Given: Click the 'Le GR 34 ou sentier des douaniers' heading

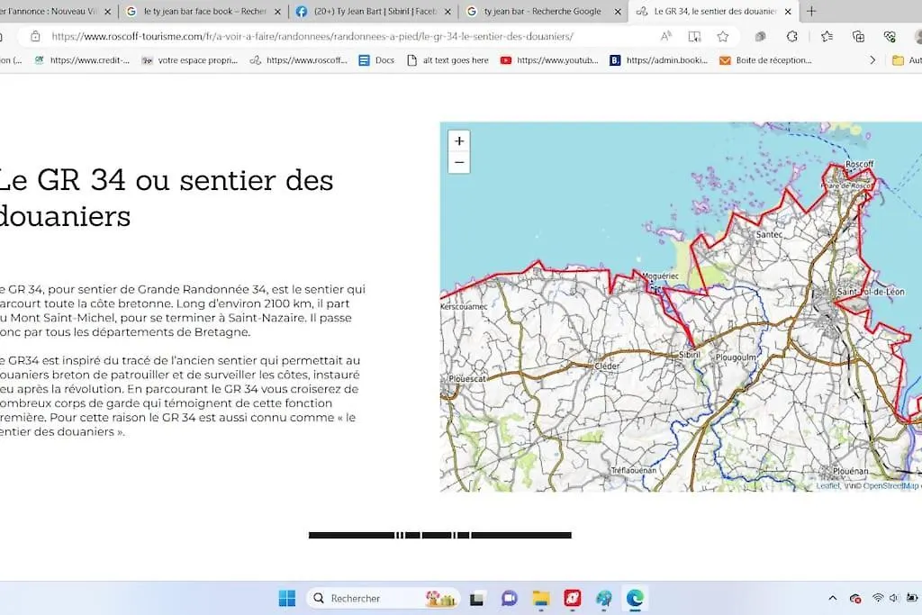Looking at the screenshot, I should 167,198.
